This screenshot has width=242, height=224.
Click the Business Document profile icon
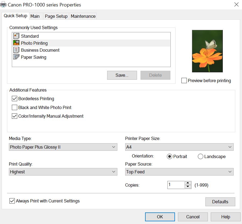pos(16,50)
